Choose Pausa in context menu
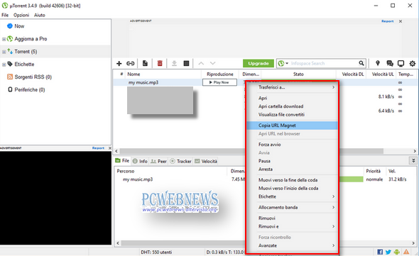The image size is (419, 256). pos(292,161)
